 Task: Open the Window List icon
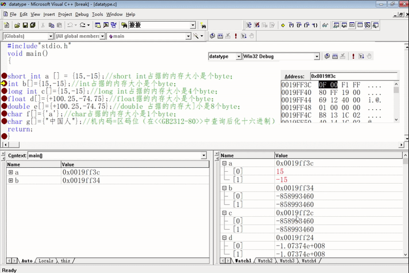click(114, 25)
